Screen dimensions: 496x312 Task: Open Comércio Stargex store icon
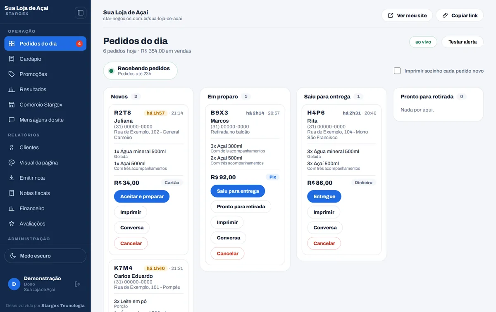coord(12,105)
